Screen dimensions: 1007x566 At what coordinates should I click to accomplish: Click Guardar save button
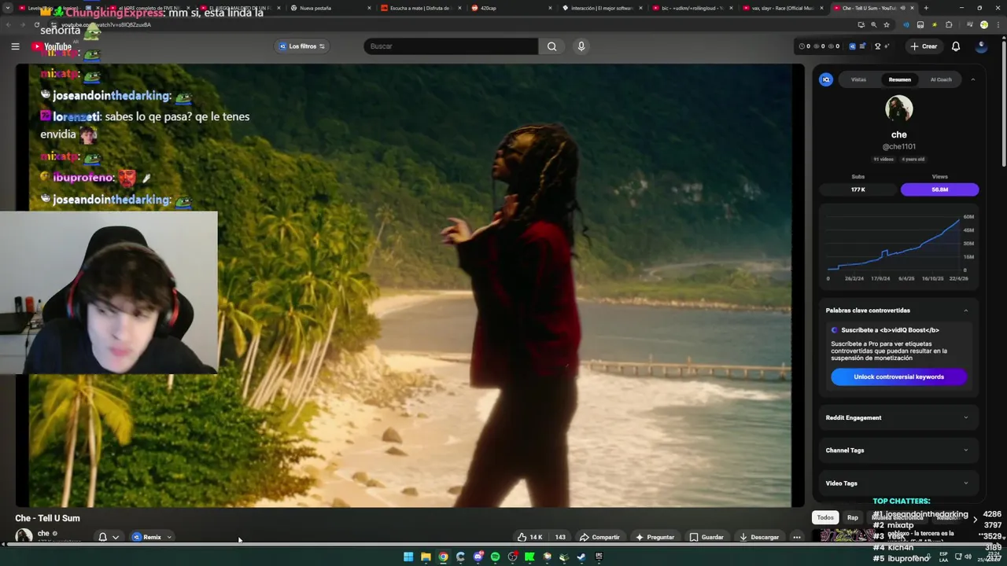point(706,537)
